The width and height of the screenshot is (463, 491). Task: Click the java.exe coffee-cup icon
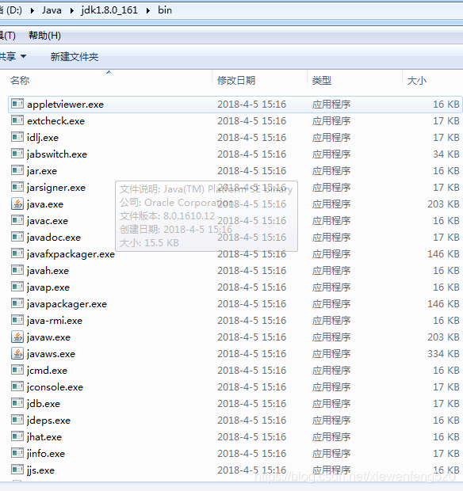(x=17, y=204)
